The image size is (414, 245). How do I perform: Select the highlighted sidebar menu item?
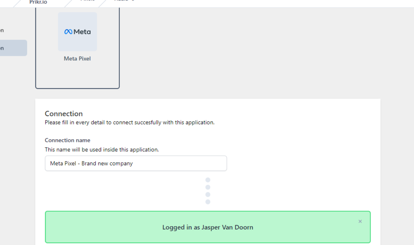click(x=13, y=48)
